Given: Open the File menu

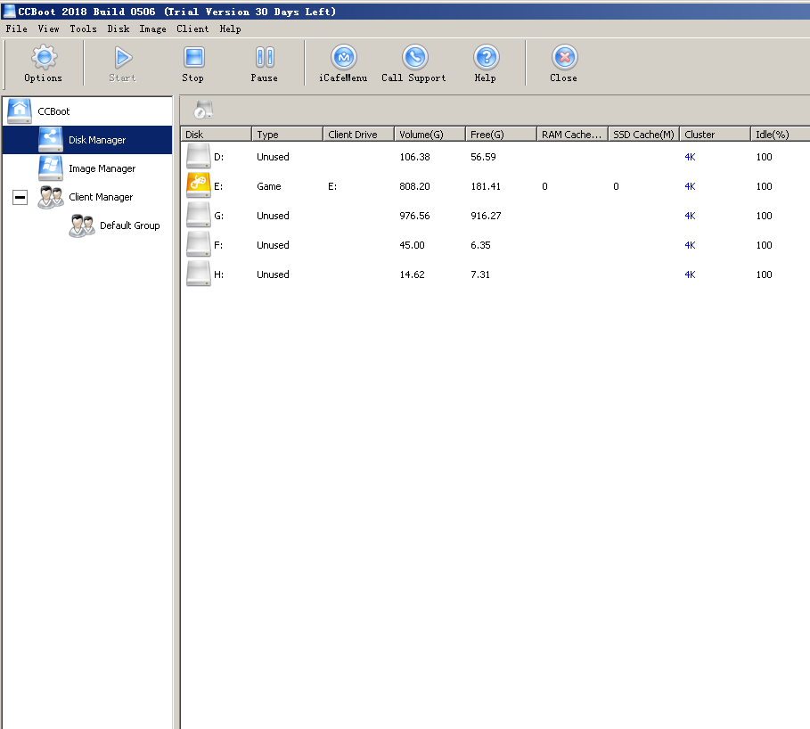Looking at the screenshot, I should 17,29.
